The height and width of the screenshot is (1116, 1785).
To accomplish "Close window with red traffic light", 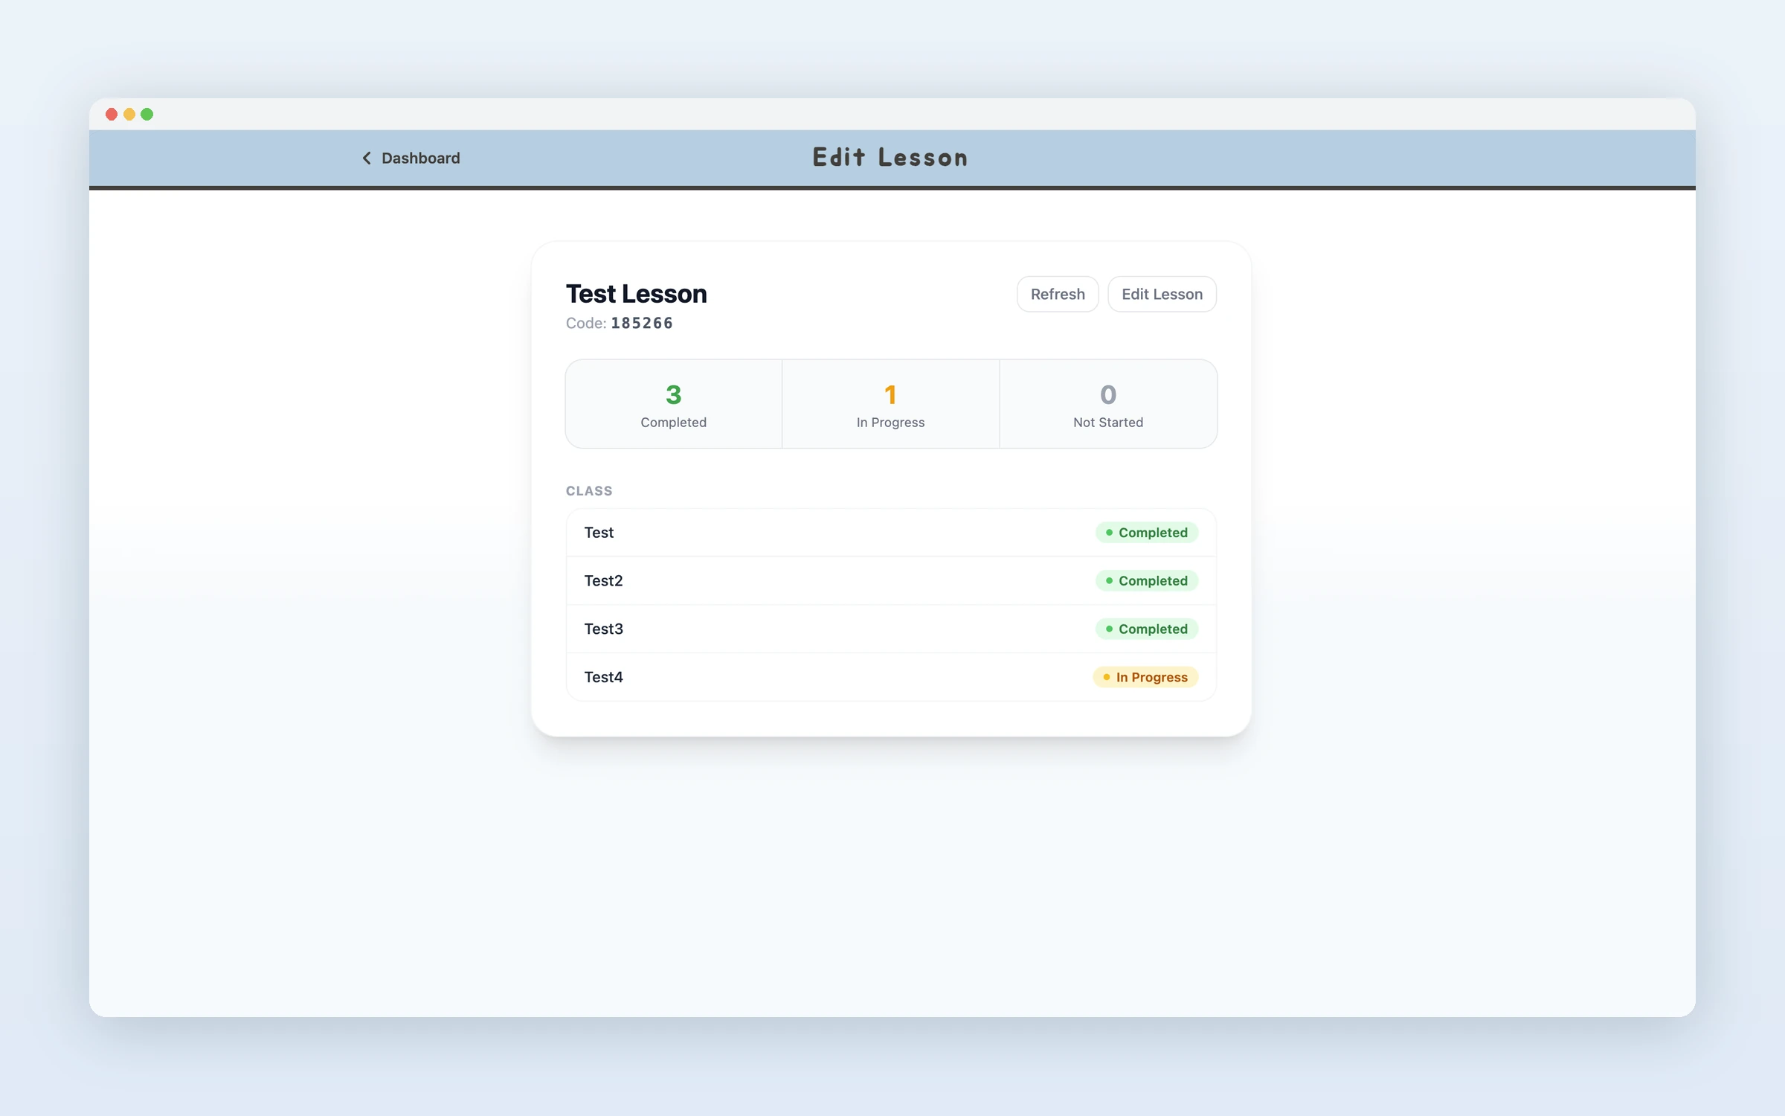I will [112, 114].
